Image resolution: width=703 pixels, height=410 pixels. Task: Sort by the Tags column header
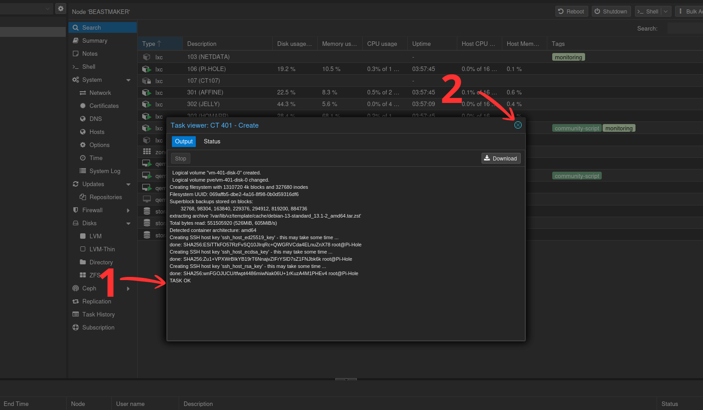click(625, 44)
